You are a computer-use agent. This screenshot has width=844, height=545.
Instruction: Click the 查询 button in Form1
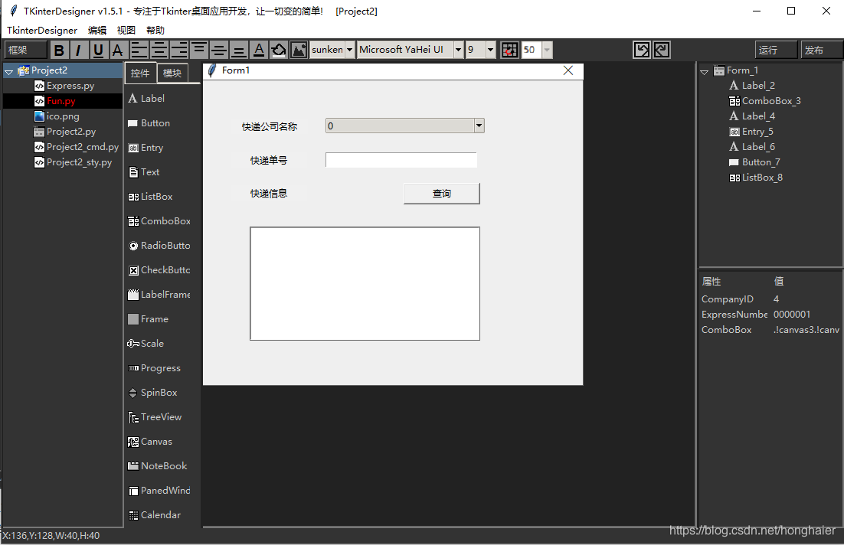click(441, 194)
